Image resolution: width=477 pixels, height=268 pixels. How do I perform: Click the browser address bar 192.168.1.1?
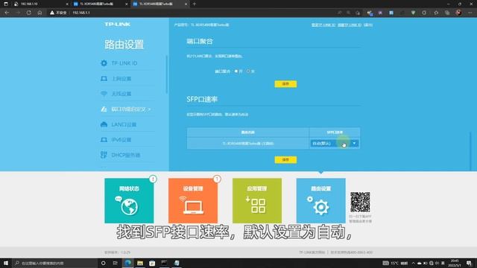[81, 13]
